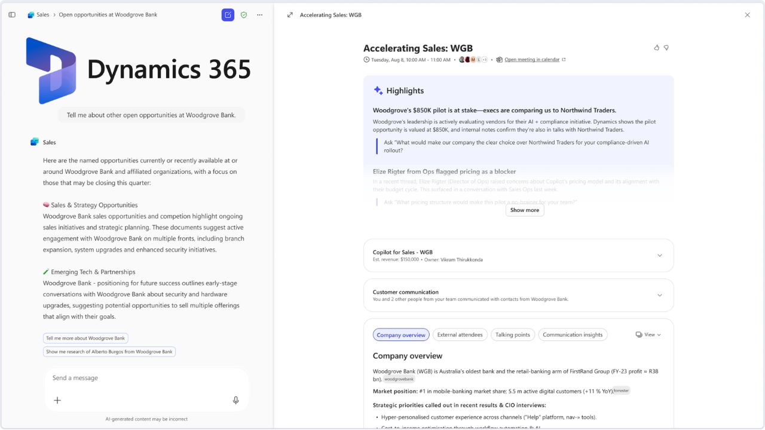Screen dimensions: 765x430
Task: Expand the Accelerating Sales panel to fullscreen
Action: tap(290, 15)
